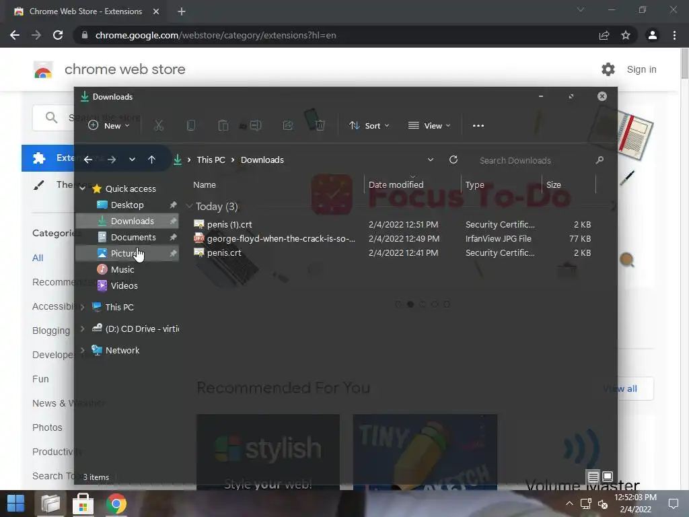Reload the Chrome page
The width and height of the screenshot is (689, 517).
pos(58,35)
